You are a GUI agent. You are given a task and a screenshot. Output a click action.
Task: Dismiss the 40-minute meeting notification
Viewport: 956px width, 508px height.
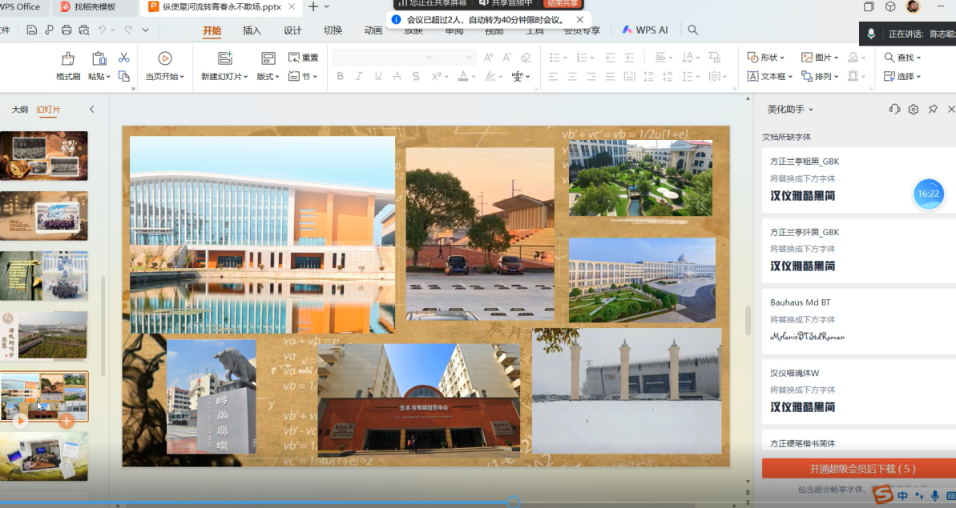point(580,20)
